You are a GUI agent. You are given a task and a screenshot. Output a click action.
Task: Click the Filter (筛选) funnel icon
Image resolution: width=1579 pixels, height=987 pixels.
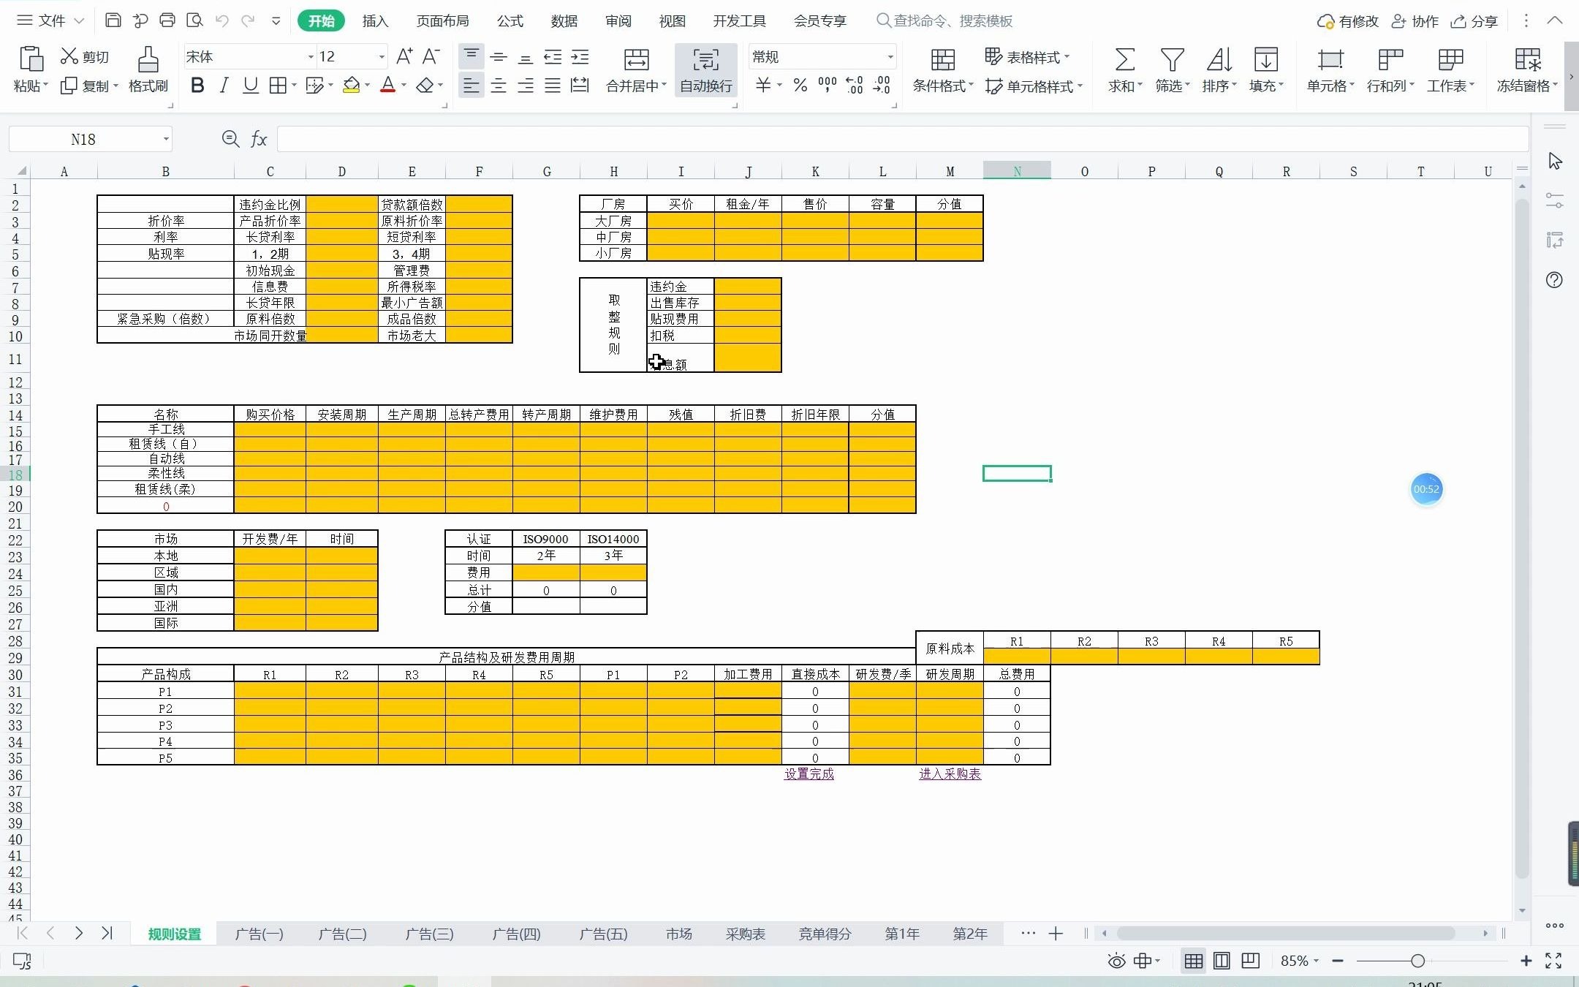pos(1172,61)
